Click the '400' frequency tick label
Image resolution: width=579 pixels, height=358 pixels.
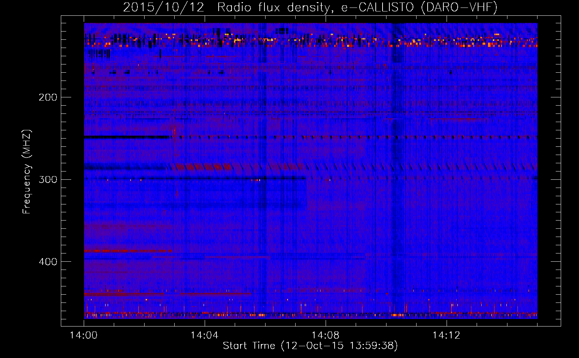[48, 262]
